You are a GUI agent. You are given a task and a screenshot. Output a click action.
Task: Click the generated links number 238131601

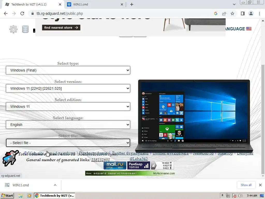[x=101, y=160]
